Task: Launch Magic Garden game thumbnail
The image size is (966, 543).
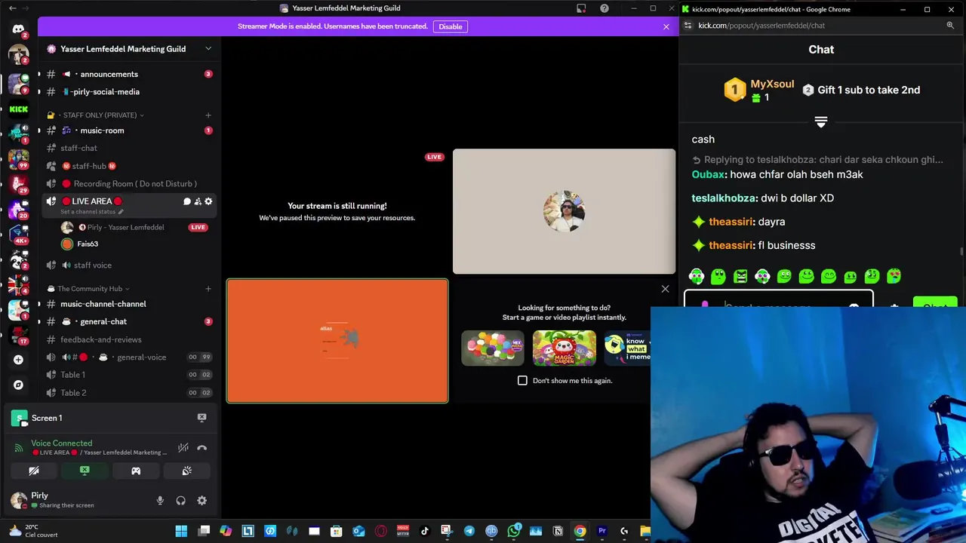Action: (x=564, y=348)
